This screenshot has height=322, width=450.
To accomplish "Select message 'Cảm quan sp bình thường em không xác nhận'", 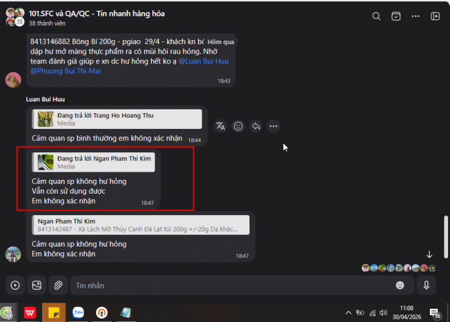I will pyautogui.click(x=107, y=138).
